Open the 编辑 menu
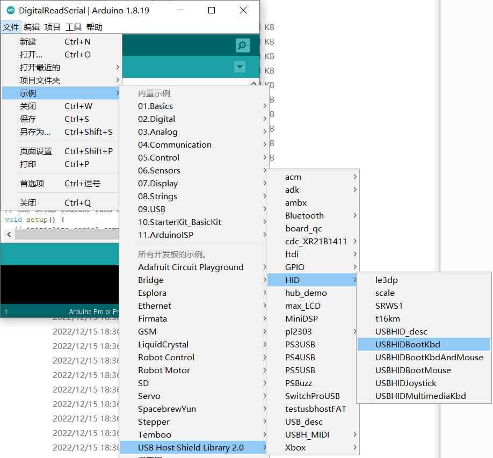This screenshot has height=458, width=493. (x=32, y=27)
